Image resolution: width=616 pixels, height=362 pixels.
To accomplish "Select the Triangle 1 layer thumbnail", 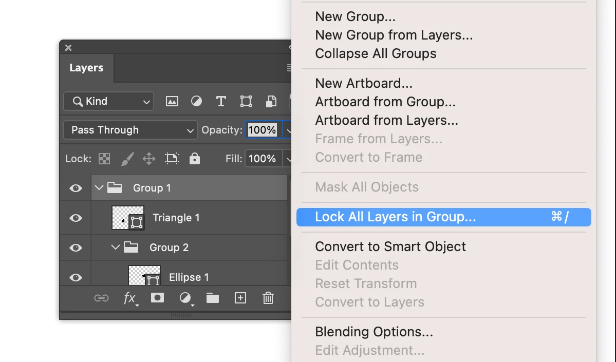I will coord(128,218).
